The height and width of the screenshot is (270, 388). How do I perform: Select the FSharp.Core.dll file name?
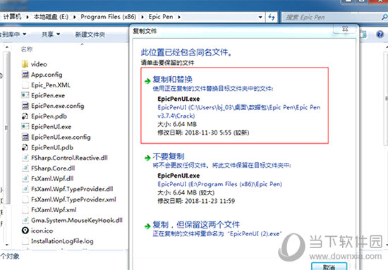click(53, 168)
